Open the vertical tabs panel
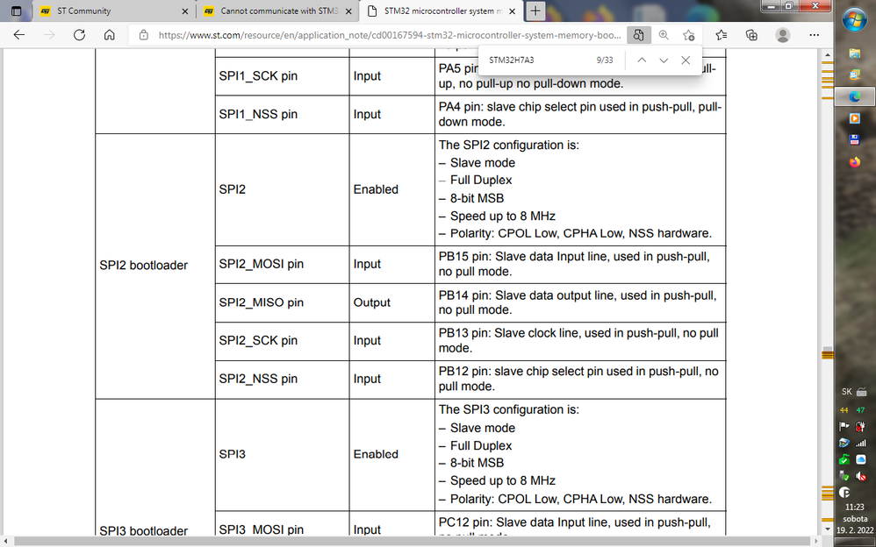Viewport: 876px width, 547px height. tap(16, 11)
